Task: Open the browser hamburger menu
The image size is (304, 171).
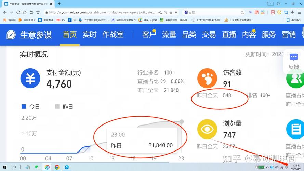Action: [299, 12]
